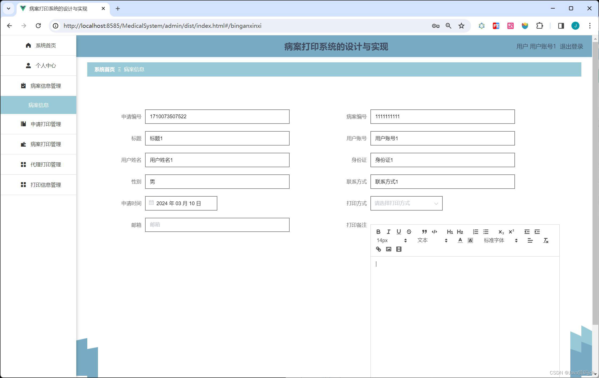Viewport: 599px width, 378px height.
Task: Insert code block in editor
Action: [434, 232]
